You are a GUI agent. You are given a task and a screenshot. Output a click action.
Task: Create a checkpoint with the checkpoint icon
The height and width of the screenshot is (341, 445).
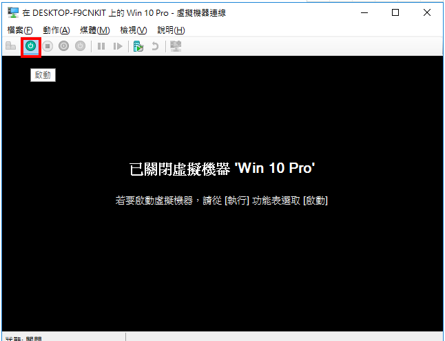138,46
